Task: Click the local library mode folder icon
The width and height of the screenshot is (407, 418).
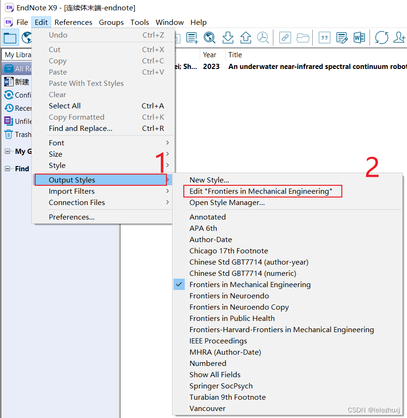Action: click(x=10, y=38)
